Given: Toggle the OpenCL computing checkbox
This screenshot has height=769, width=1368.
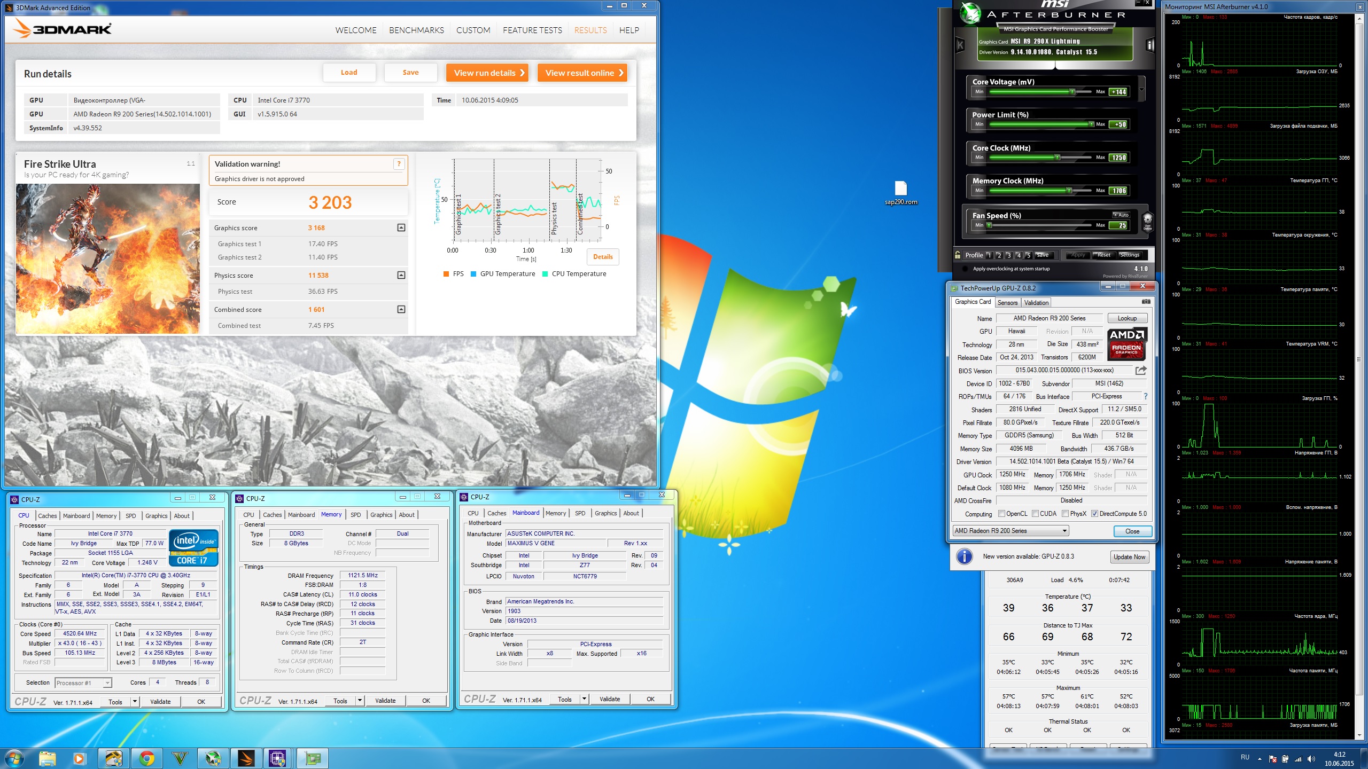Looking at the screenshot, I should coord(1002,514).
